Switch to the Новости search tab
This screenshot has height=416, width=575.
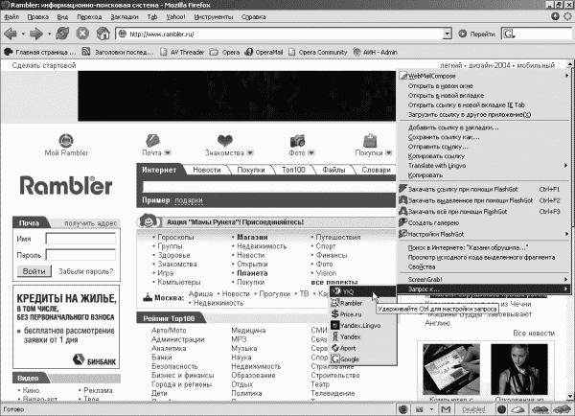pos(207,170)
